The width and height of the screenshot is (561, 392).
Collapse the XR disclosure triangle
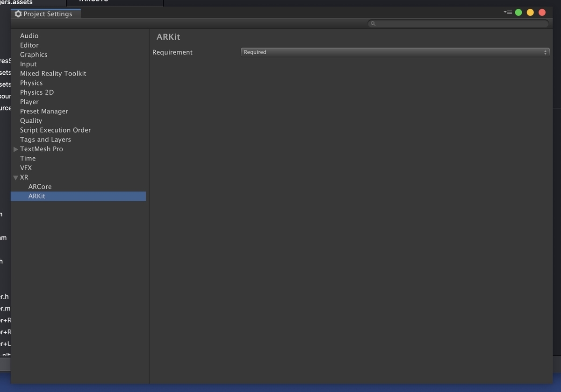[x=16, y=177]
